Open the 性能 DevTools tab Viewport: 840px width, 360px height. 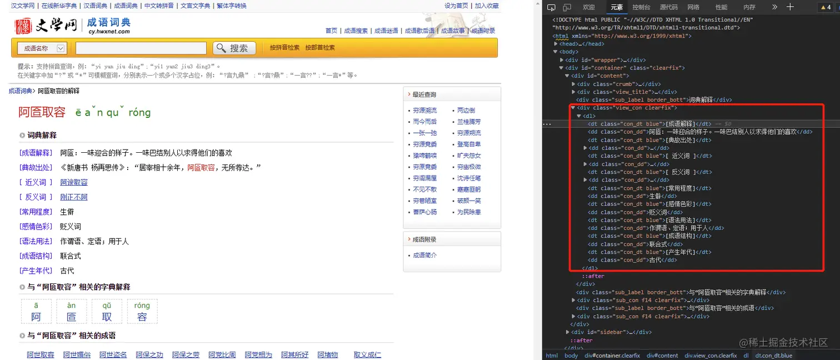721,7
